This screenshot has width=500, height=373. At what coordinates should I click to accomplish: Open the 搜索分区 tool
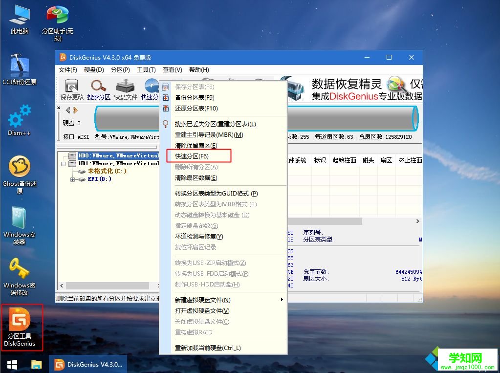[x=99, y=90]
